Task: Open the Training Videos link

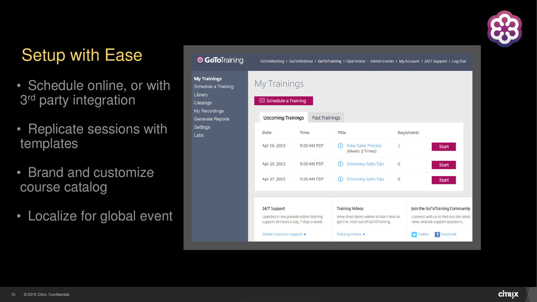Action: click(351, 234)
